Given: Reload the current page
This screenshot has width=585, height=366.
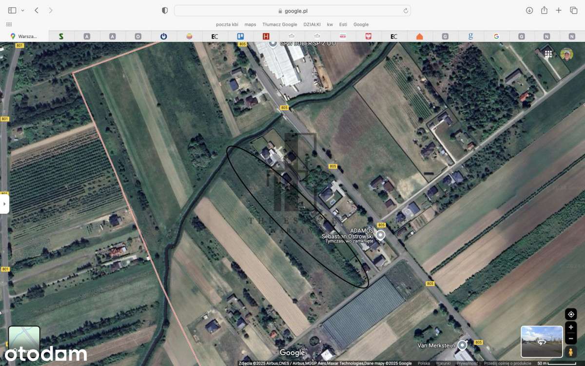Looking at the screenshot, I should [x=406, y=11].
